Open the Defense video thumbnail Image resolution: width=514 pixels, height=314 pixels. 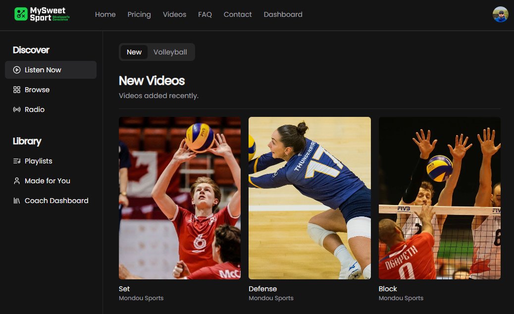click(309, 198)
